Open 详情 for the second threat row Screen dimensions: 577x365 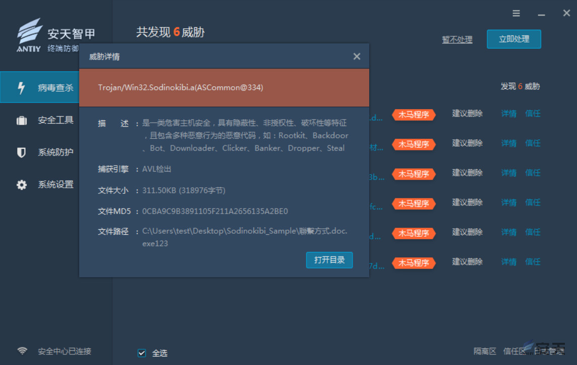pyautogui.click(x=508, y=143)
